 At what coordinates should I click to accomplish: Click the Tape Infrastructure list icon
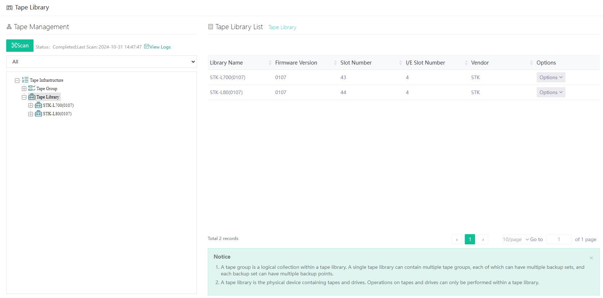25,80
